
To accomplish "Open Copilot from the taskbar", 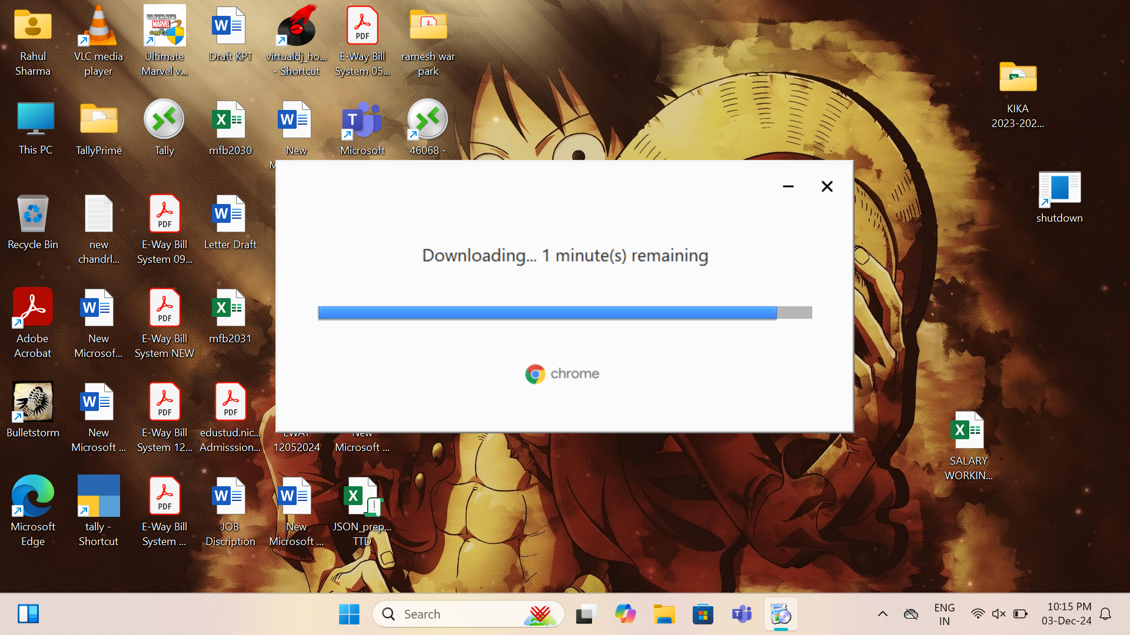I will [x=625, y=614].
